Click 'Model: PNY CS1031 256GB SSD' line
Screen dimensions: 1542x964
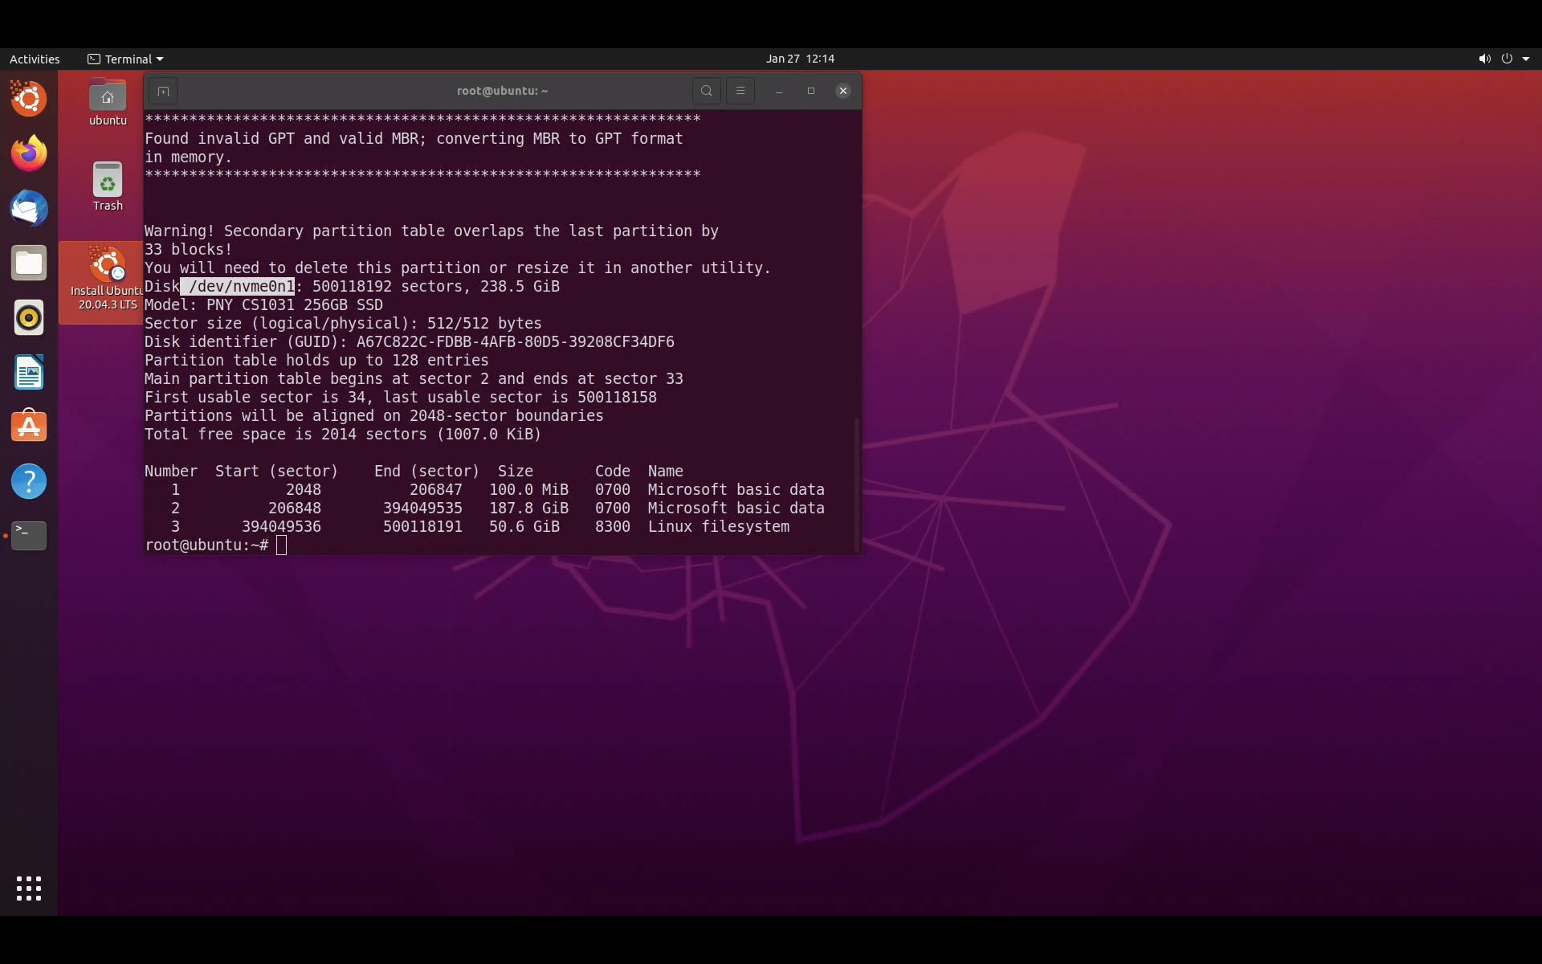[x=263, y=305]
